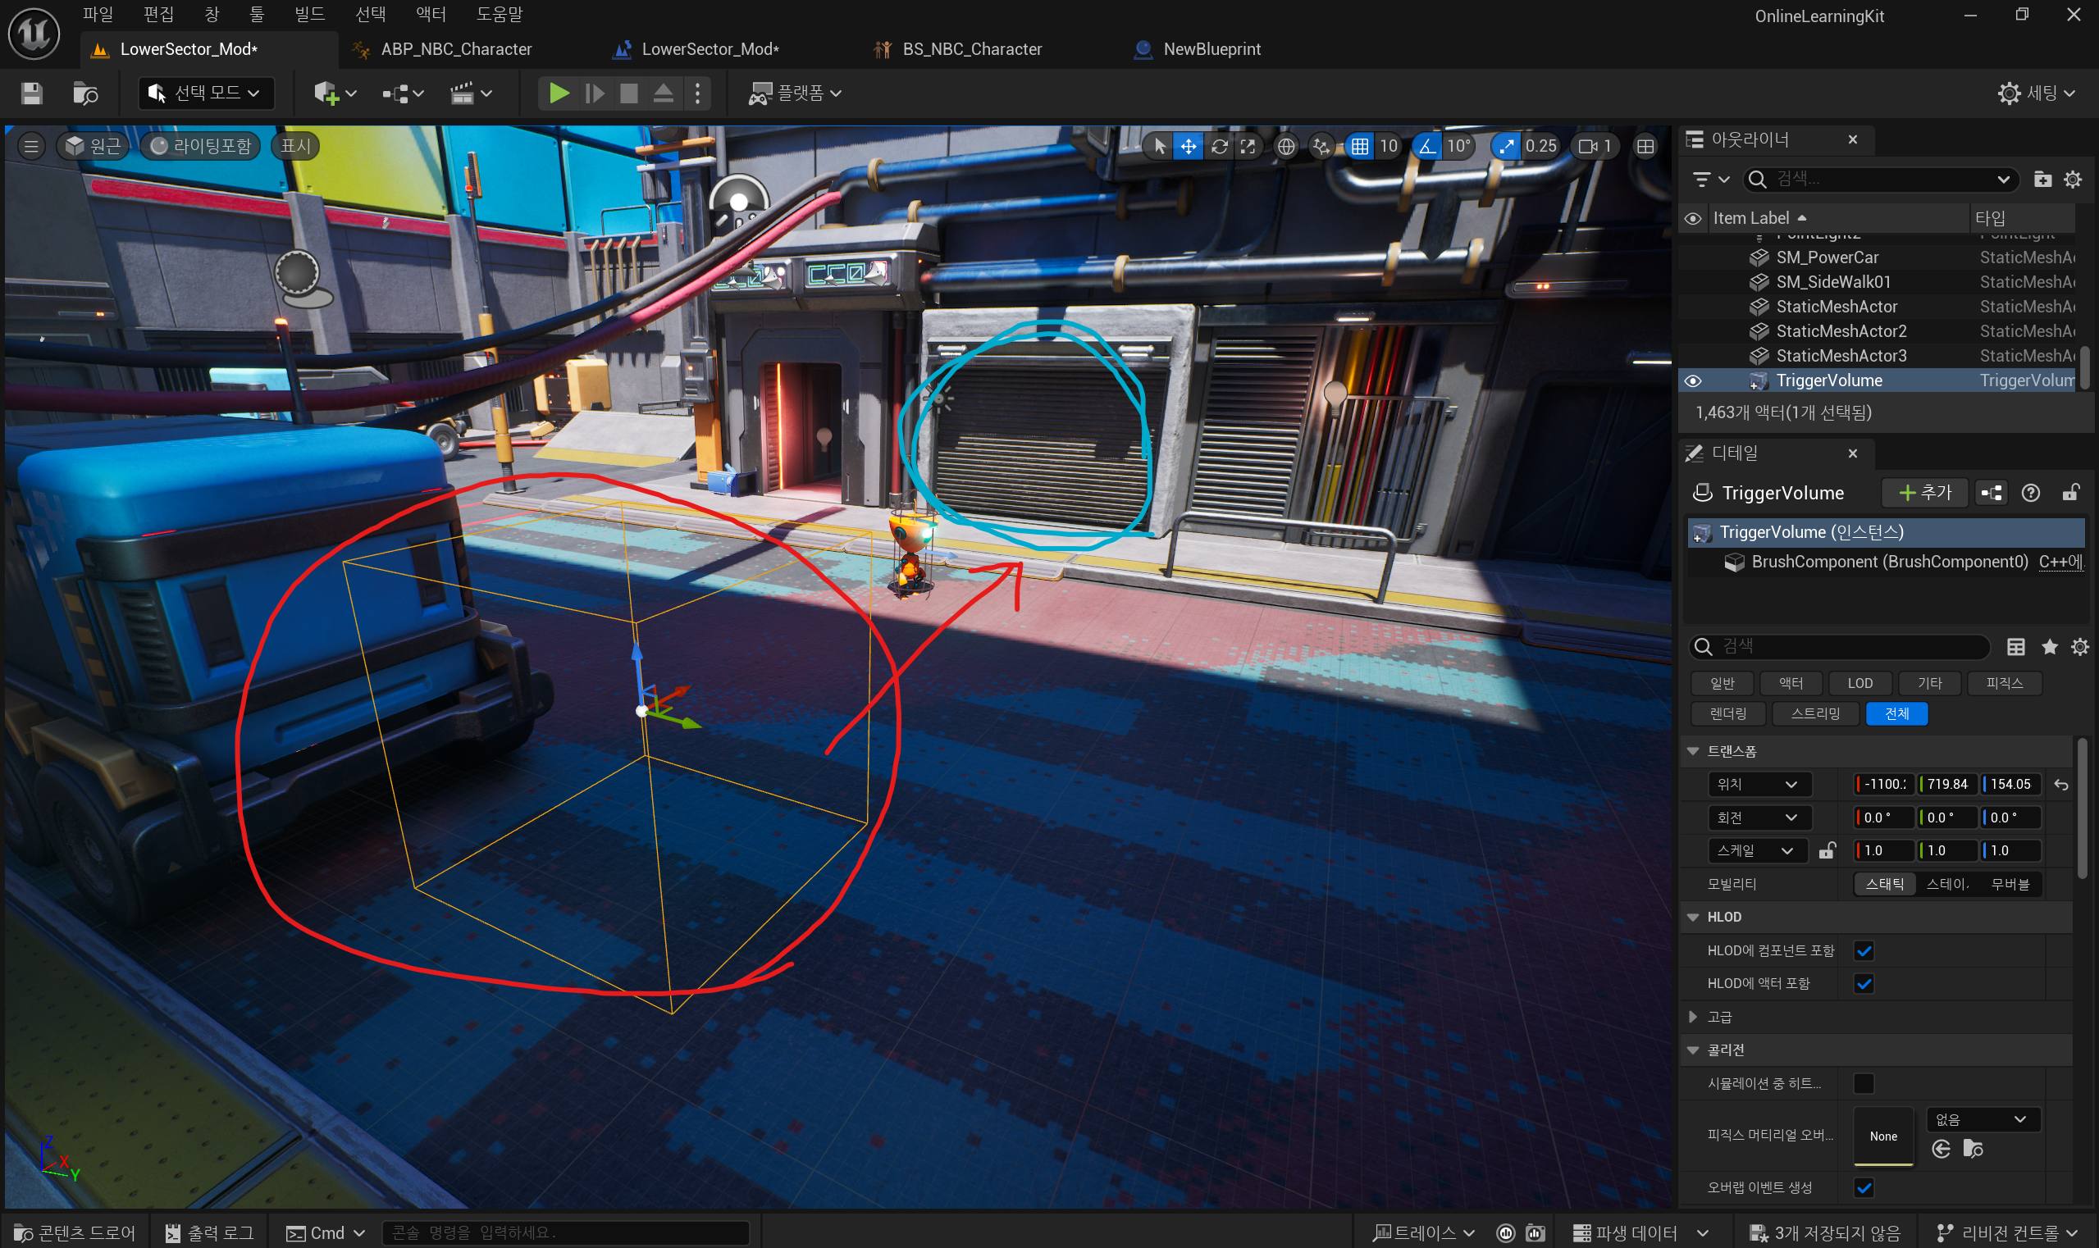Open the 위치 location type dropdown
2099x1248 pixels.
[1759, 784]
